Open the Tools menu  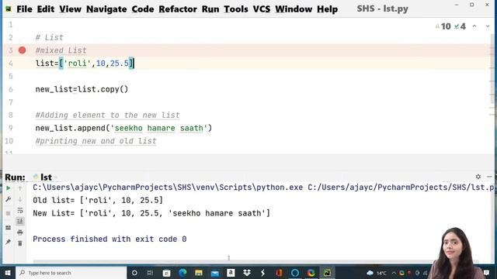click(236, 9)
